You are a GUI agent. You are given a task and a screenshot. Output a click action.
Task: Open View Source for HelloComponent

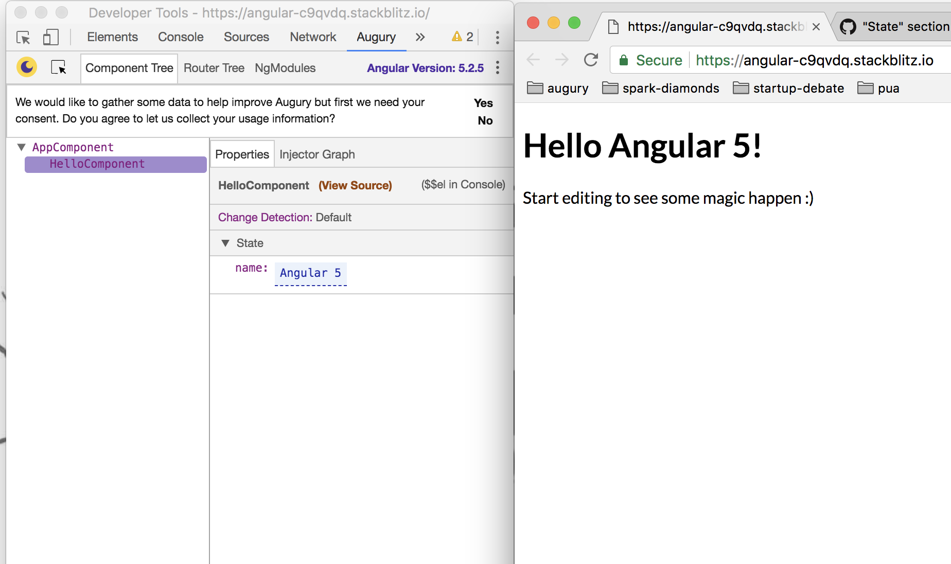tap(355, 185)
